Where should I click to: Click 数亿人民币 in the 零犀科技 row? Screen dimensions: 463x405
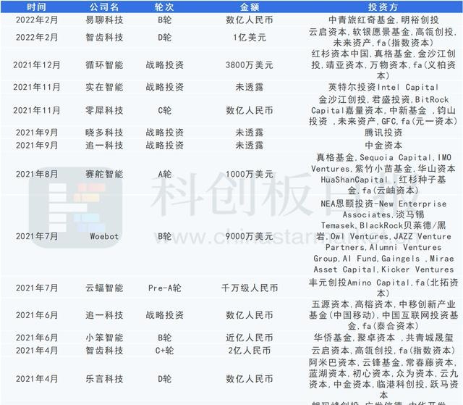click(250, 110)
